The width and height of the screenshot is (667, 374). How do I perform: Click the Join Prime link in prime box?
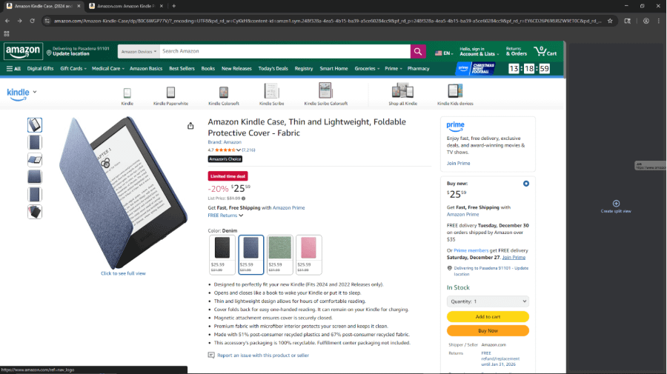tap(458, 163)
